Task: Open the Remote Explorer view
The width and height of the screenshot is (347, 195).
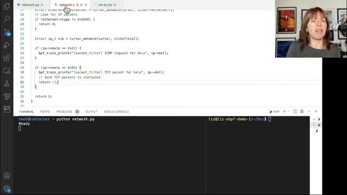Action: click(7, 71)
